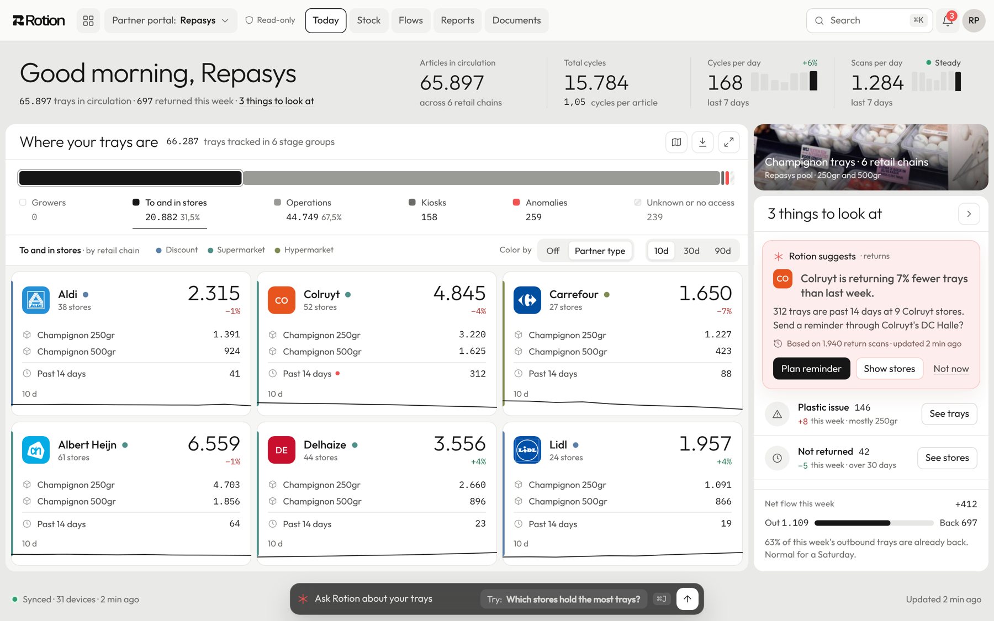994x621 pixels.
Task: Click the Show stores button
Action: (x=889, y=368)
